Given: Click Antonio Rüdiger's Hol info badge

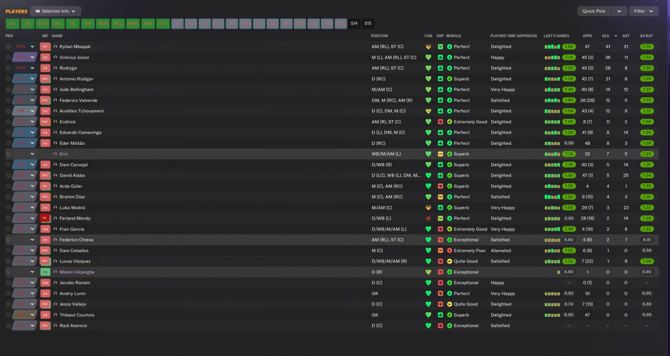Looking at the screenshot, I should coord(45,79).
